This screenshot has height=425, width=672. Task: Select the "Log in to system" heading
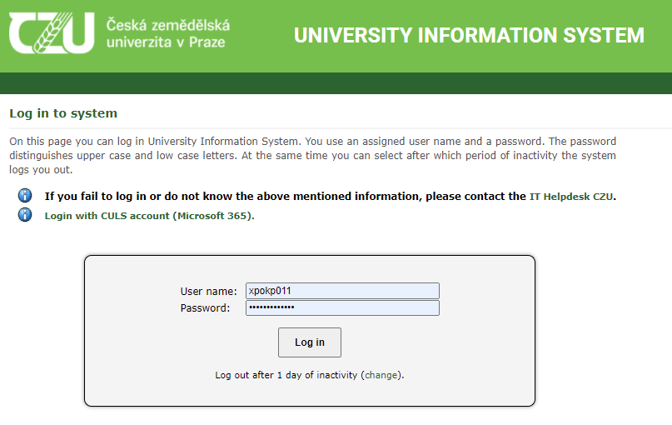coord(63,113)
